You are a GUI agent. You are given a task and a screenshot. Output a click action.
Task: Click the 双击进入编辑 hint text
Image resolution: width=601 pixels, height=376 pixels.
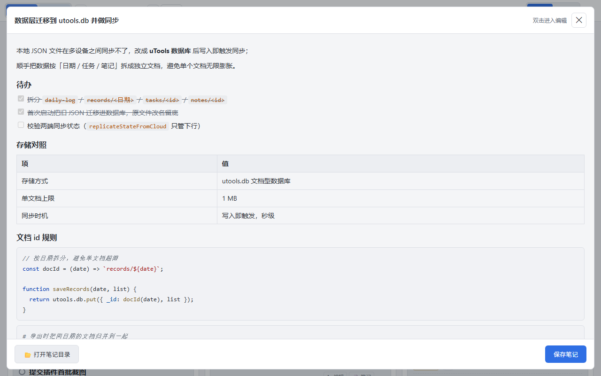coord(549,21)
